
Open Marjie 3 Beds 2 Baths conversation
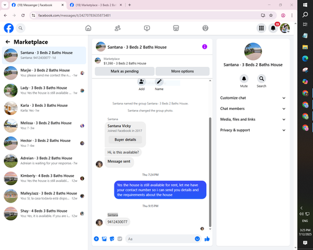click(44, 72)
